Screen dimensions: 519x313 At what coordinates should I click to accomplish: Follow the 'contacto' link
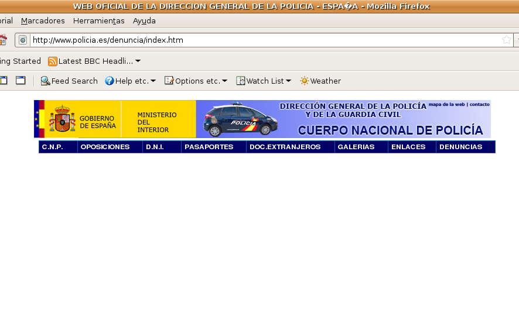coord(480,105)
